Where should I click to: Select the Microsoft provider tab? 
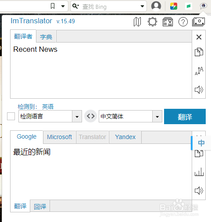click(x=59, y=137)
